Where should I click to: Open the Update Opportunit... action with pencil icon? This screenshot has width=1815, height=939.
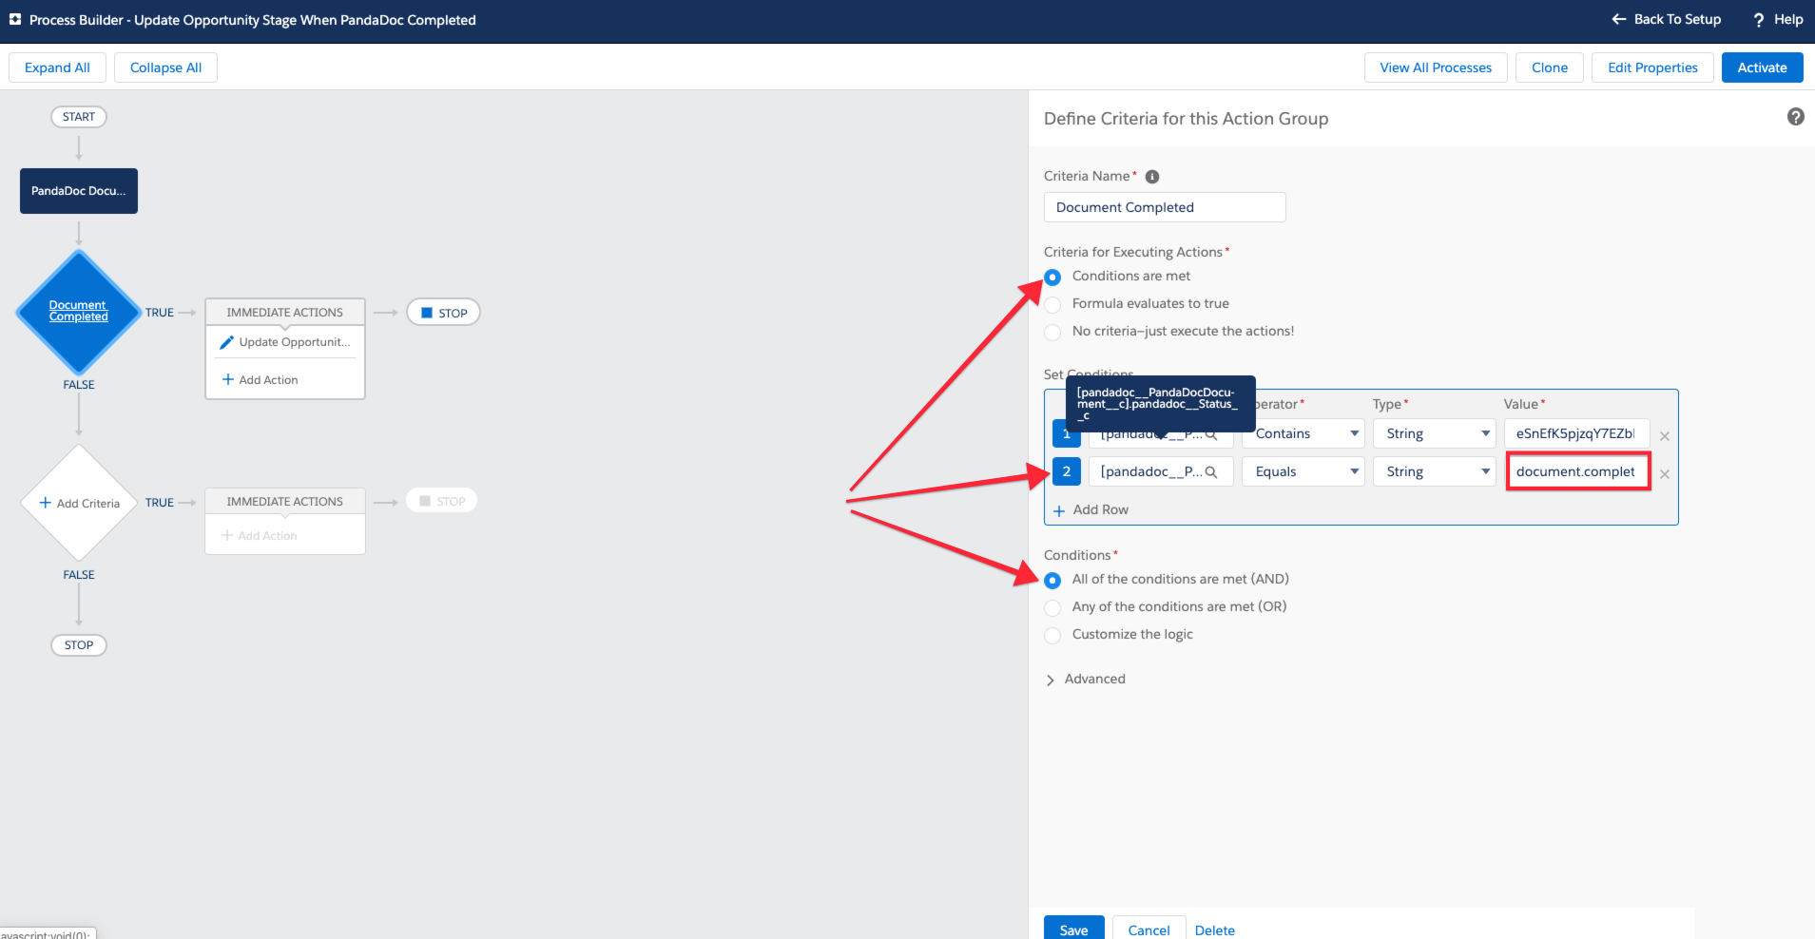pyautogui.click(x=285, y=342)
